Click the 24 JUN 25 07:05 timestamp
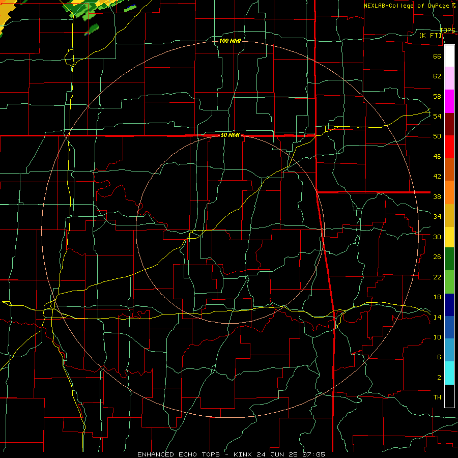Image resolution: width=458 pixels, height=458 pixels. tap(291, 454)
